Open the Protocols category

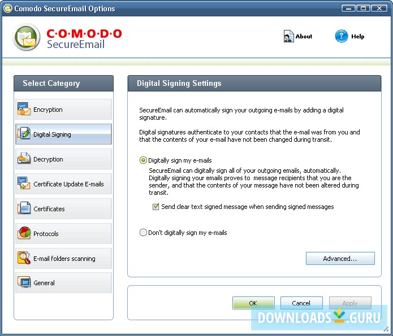[63, 233]
